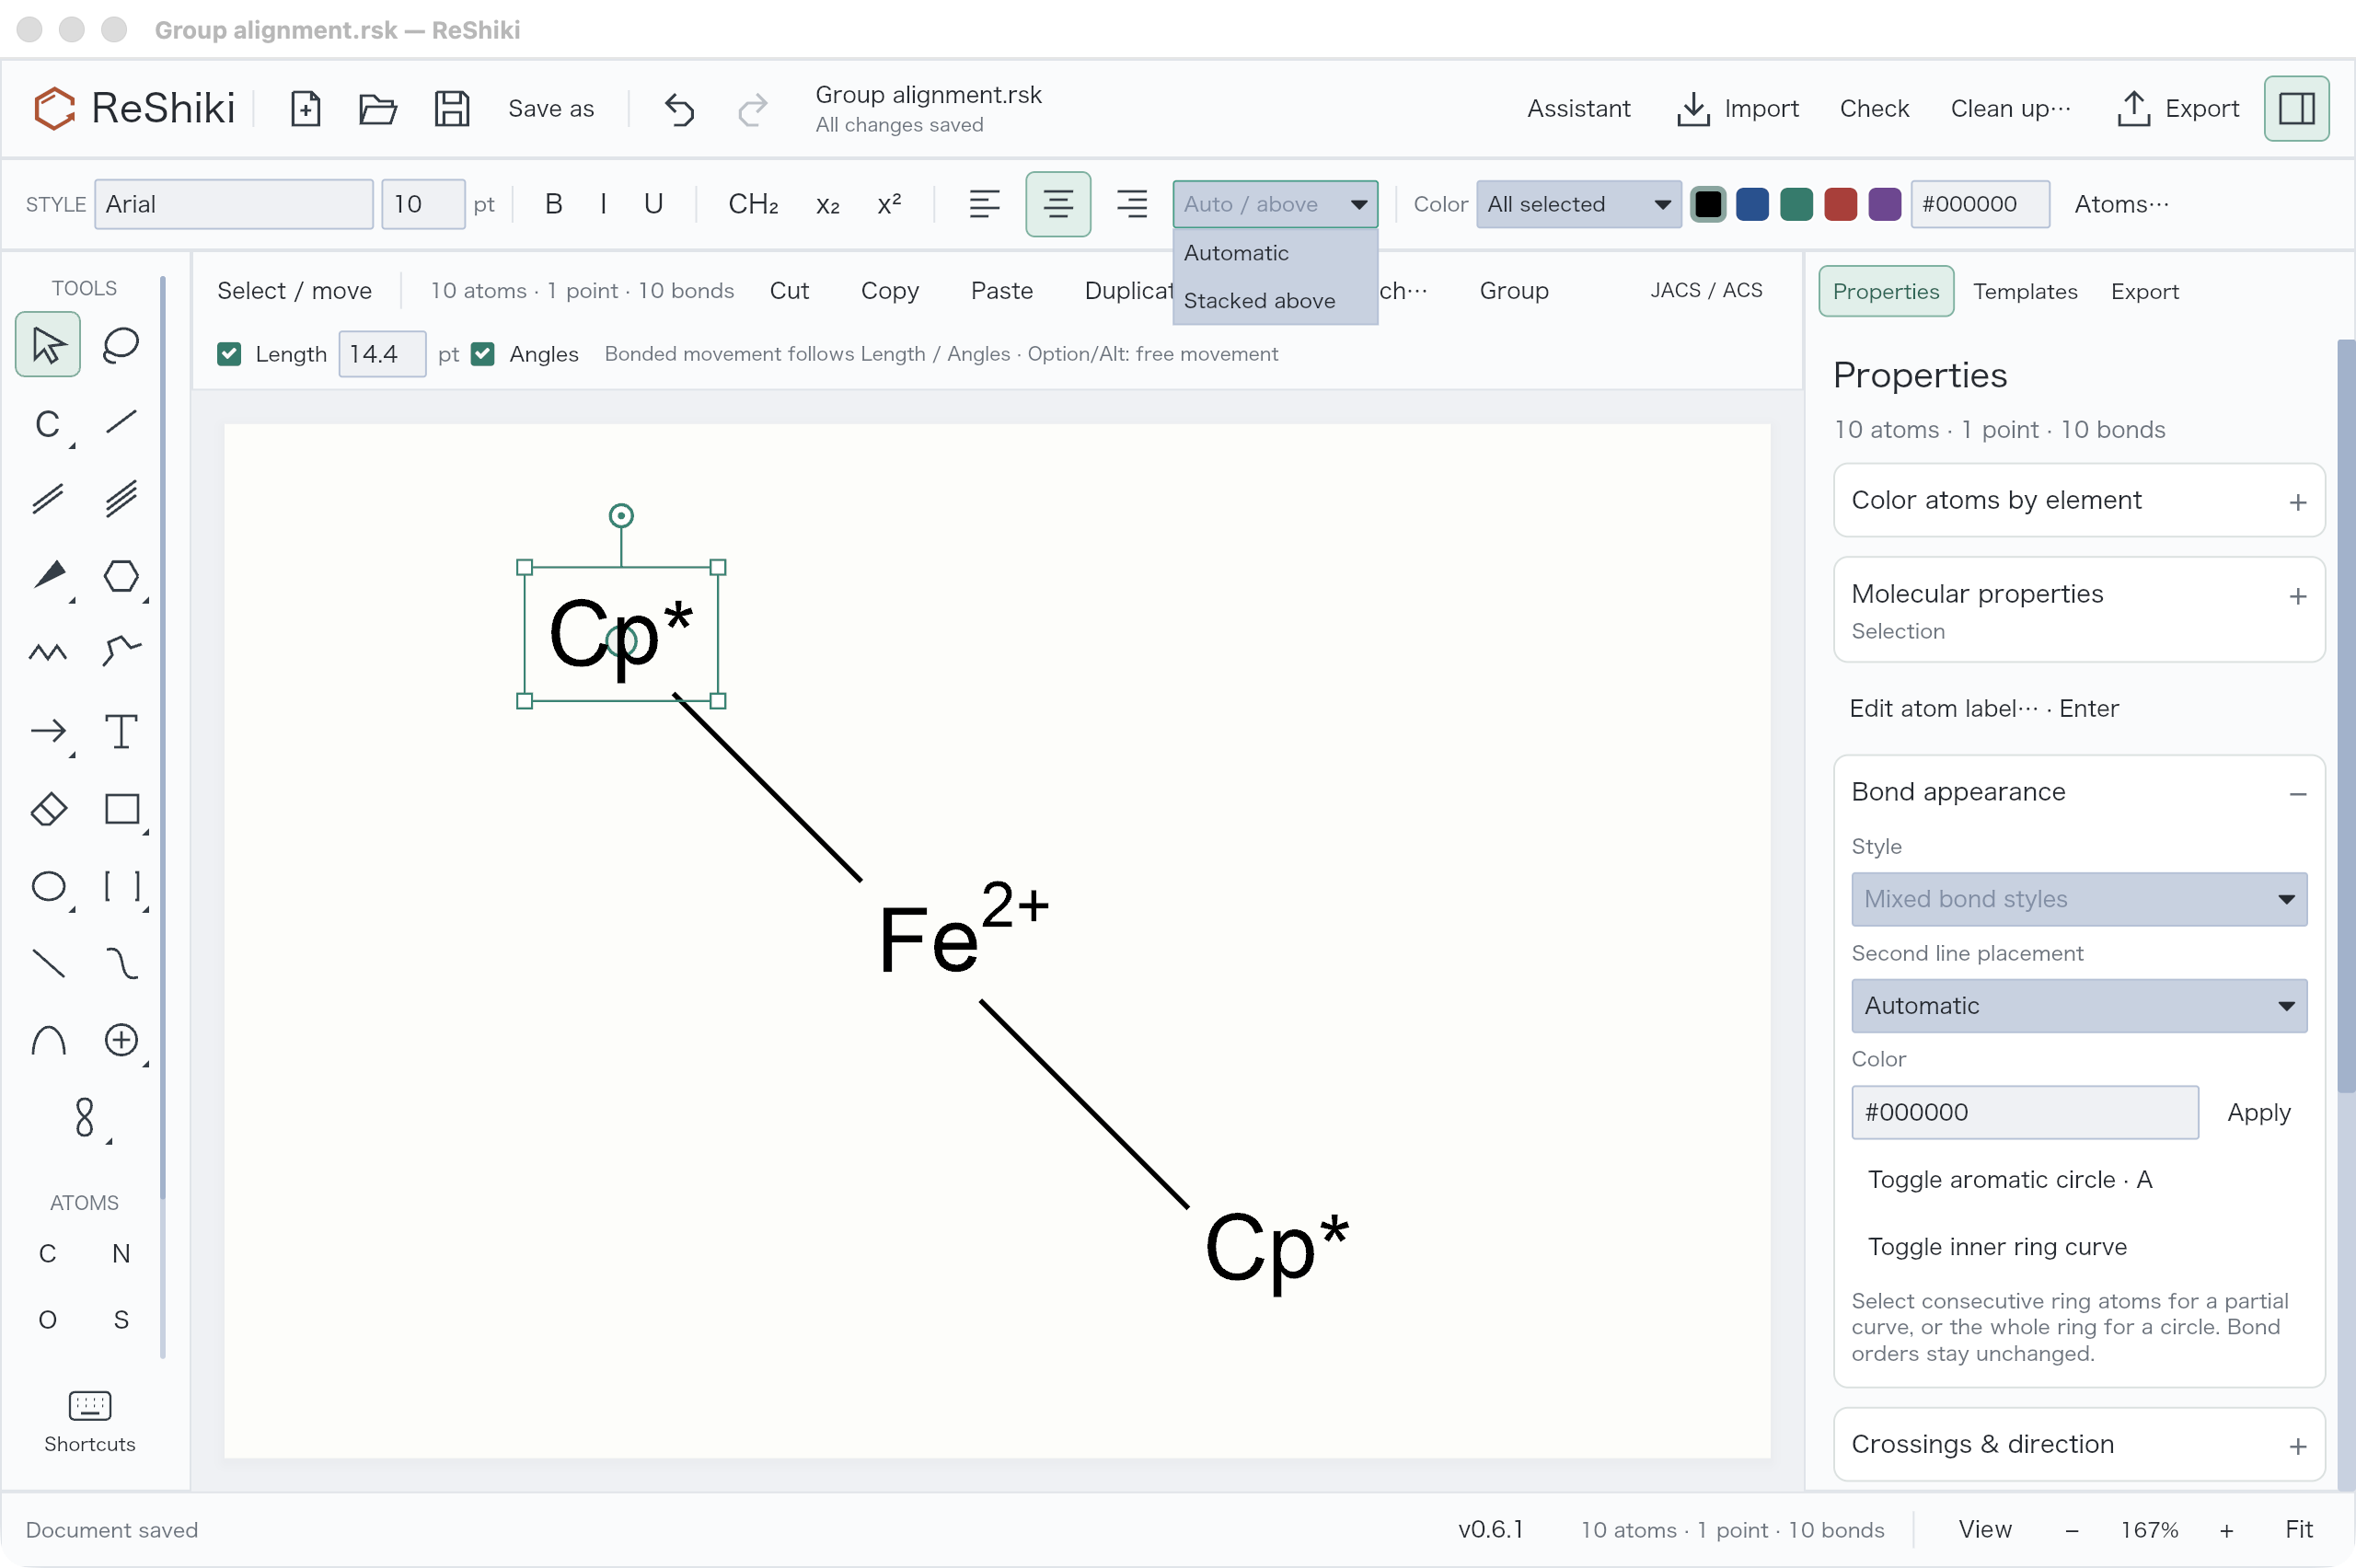The image size is (2356, 1568).
Task: Choose the Automatic option
Action: [1275, 253]
